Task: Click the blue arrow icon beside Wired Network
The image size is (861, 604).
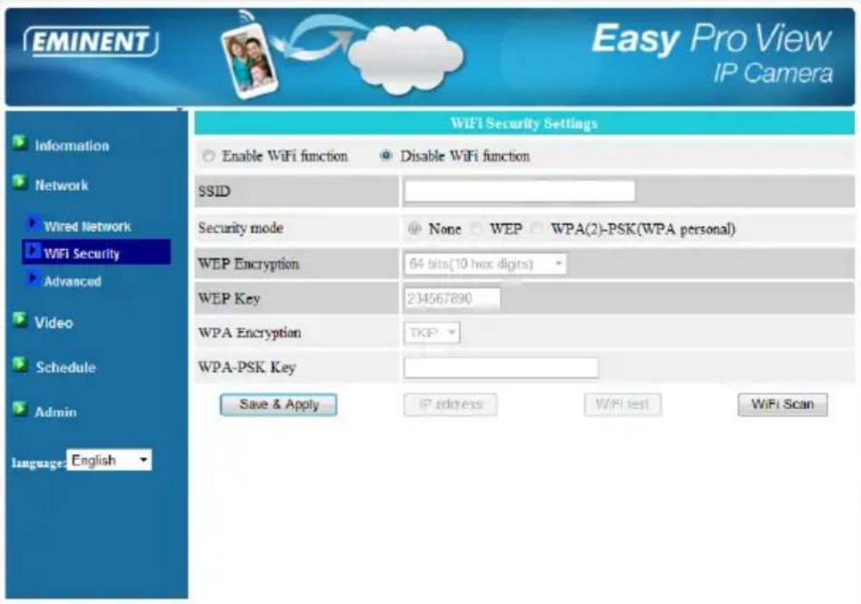Action: click(33, 223)
